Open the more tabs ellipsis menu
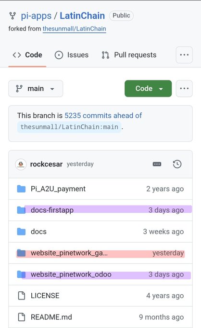This screenshot has height=328, width=201. click(x=184, y=55)
